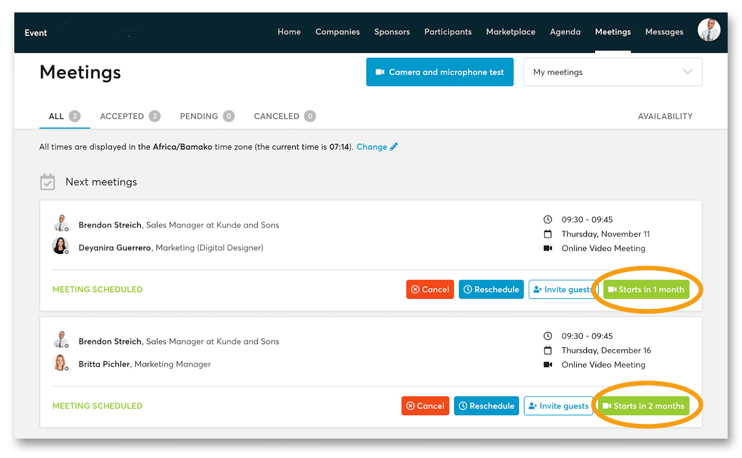Cancel the November 11 meeting
This screenshot has height=458, width=742.
pyautogui.click(x=430, y=289)
